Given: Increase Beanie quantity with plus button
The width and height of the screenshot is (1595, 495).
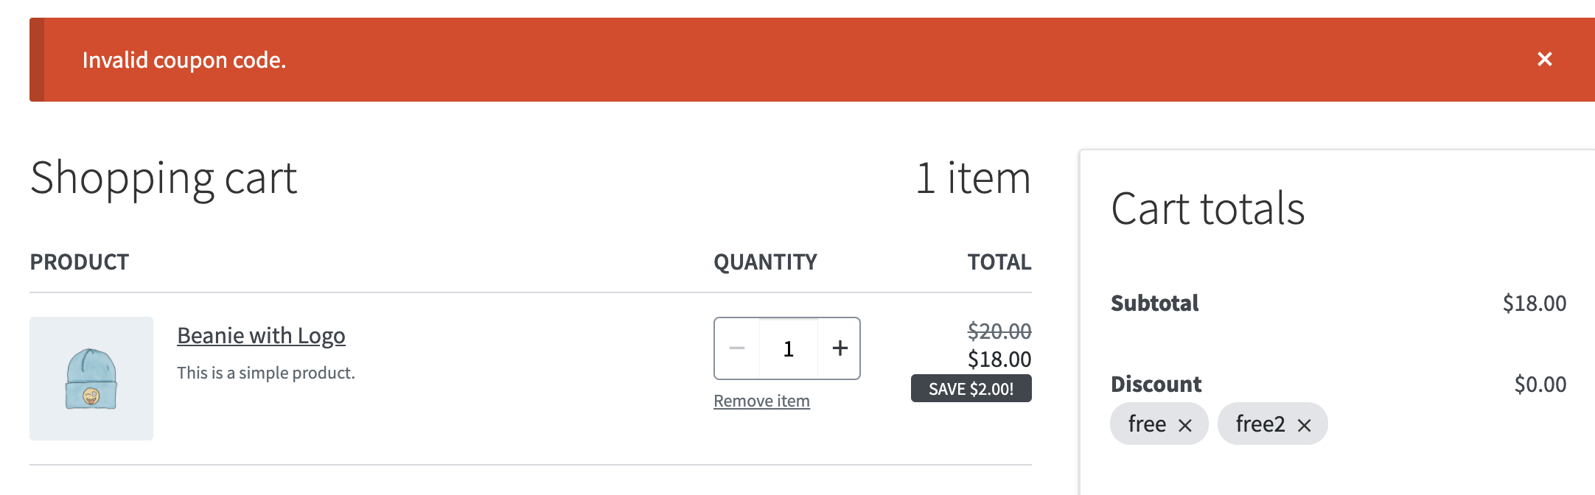Looking at the screenshot, I should coord(840,348).
